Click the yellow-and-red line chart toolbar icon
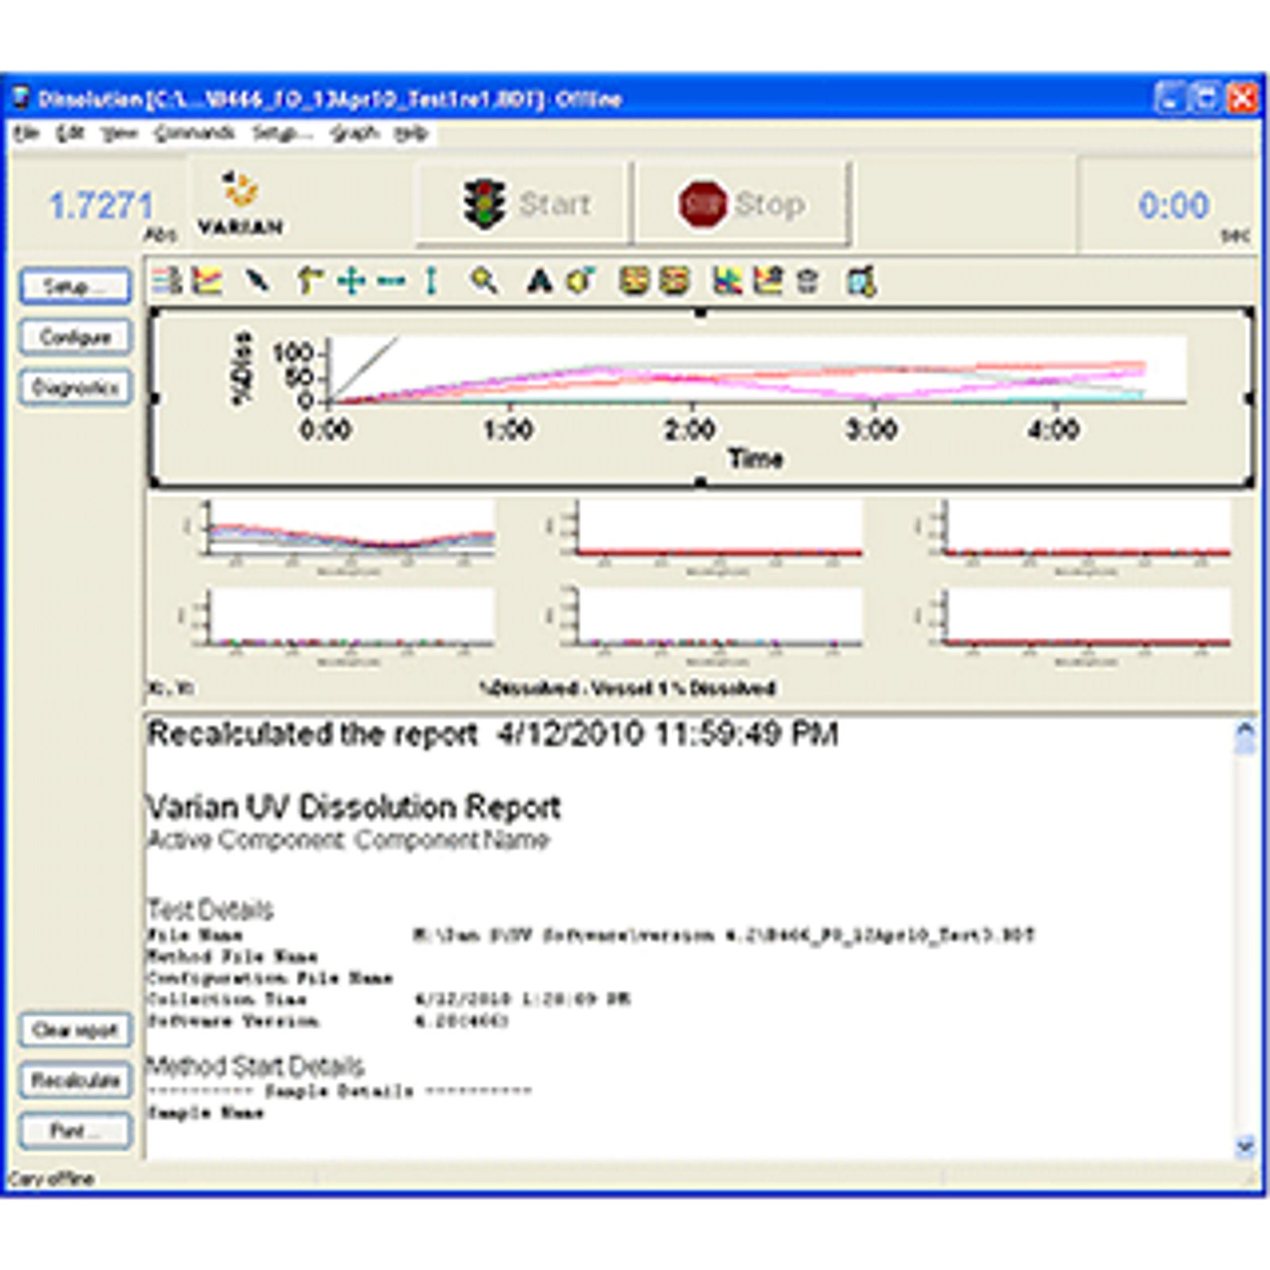 [208, 281]
